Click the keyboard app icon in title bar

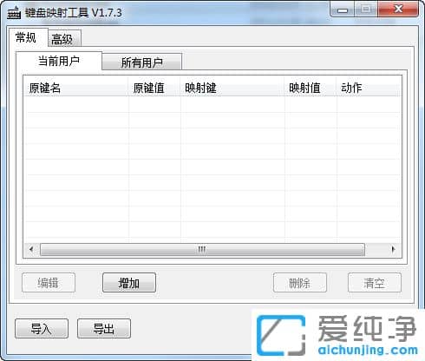(14, 13)
